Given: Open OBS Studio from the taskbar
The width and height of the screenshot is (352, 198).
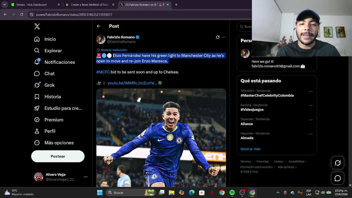Looking at the screenshot, I should tap(242, 193).
